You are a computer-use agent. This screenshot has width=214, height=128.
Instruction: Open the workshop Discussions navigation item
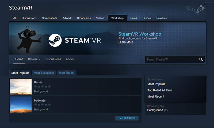(53, 59)
